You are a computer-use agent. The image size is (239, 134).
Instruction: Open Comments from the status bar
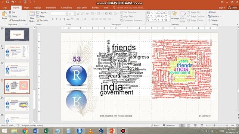coord(169,125)
